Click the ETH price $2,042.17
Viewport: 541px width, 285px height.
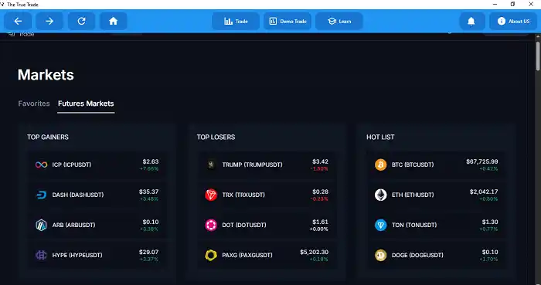coord(484,192)
